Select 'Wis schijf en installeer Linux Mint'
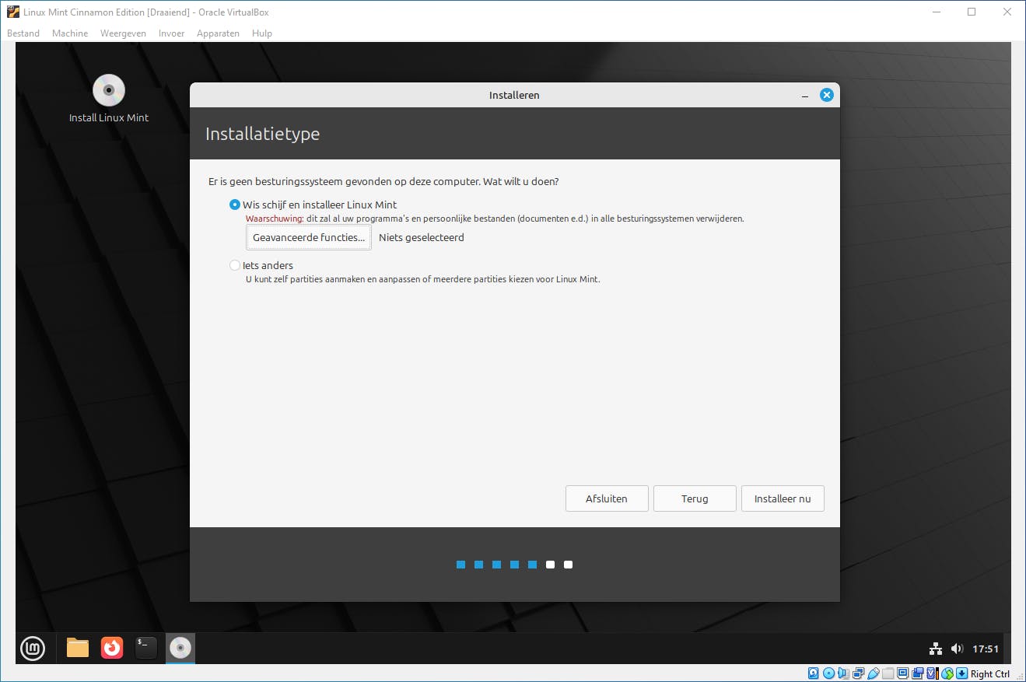This screenshot has height=682, width=1026. pos(235,205)
